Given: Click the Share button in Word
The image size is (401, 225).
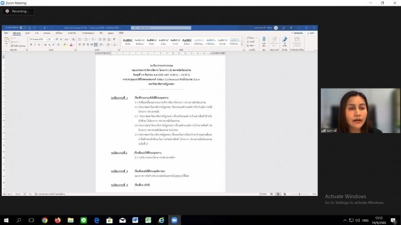Looking at the screenshot, I should pos(311,33).
